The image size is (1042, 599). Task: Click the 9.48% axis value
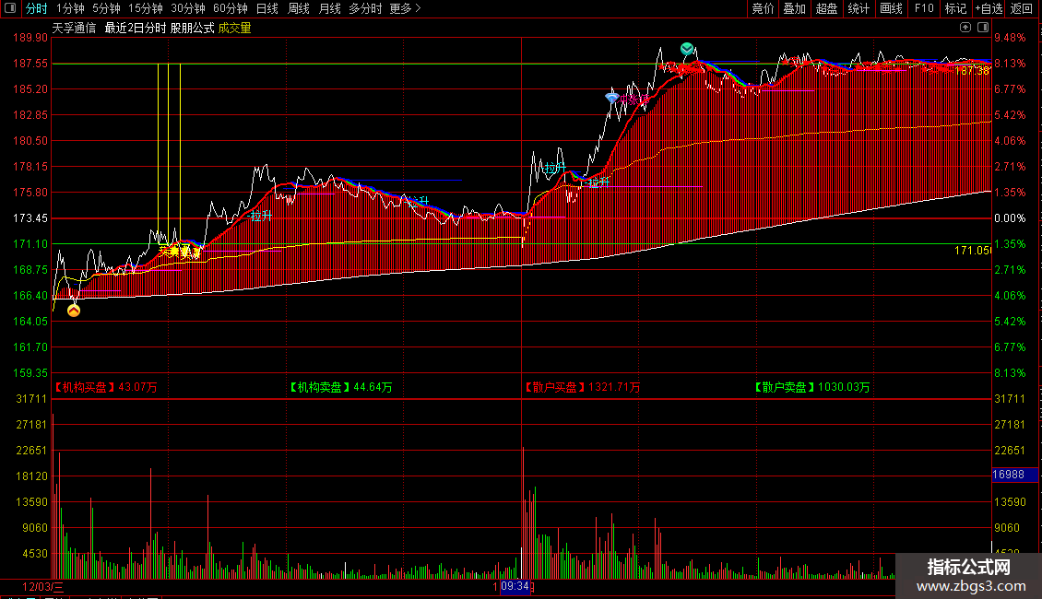pos(1010,38)
